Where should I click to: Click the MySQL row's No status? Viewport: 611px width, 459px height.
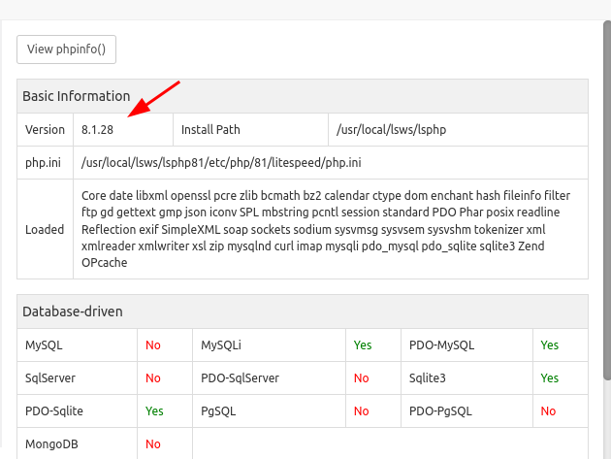point(153,344)
